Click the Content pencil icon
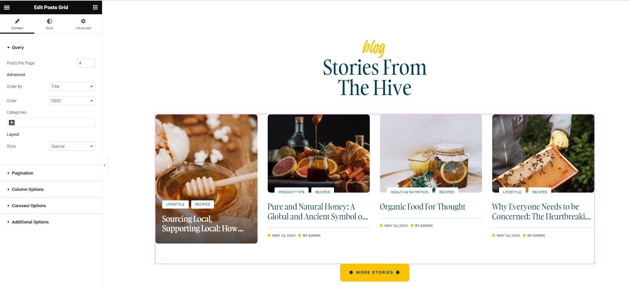Viewport: 630px width, 287px height. point(17,21)
